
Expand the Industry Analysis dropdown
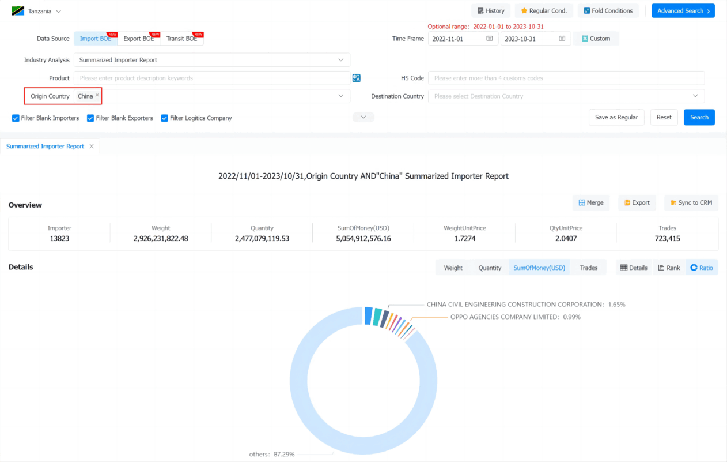coord(211,60)
